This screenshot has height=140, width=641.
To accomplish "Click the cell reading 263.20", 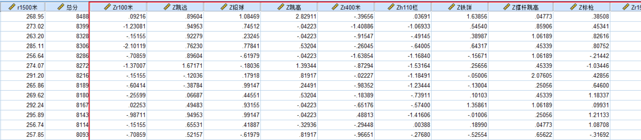I will click(x=23, y=36).
